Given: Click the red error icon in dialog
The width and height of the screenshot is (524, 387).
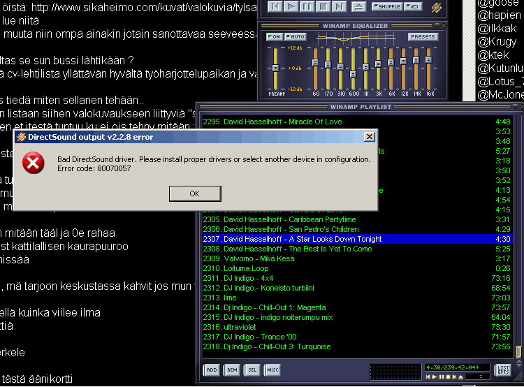Looking at the screenshot, I should click(x=33, y=163).
